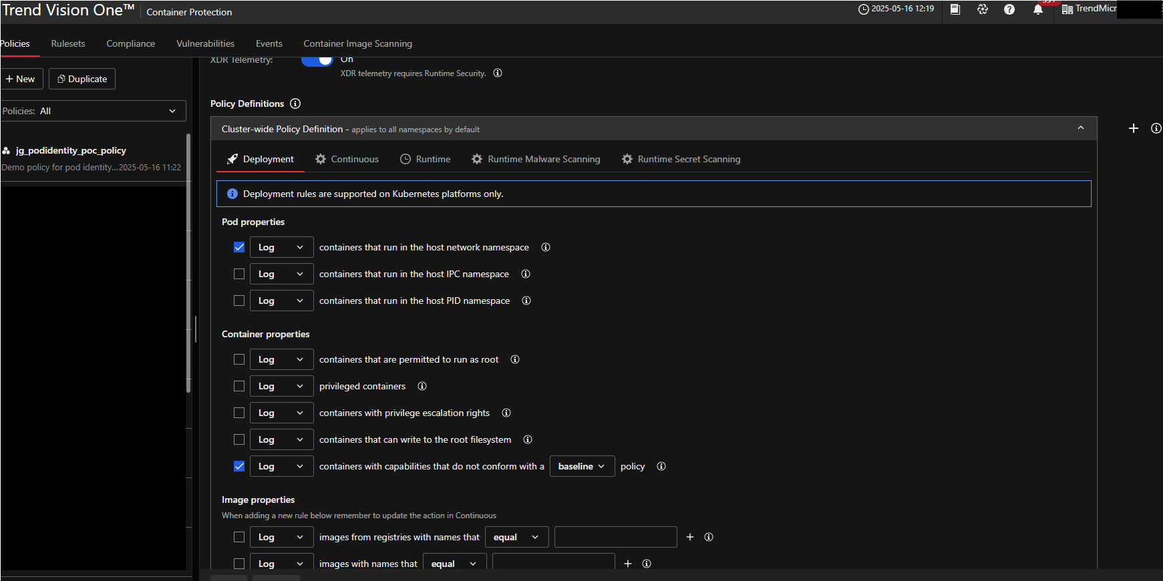The image size is (1163, 581).
Task: Check containers permitted to run as root
Action: pyautogui.click(x=239, y=359)
